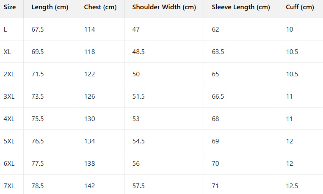The image size is (323, 194).
Task: Select the chest value 126
Action: [89, 97]
